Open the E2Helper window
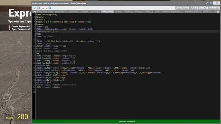 (x=194, y=8)
